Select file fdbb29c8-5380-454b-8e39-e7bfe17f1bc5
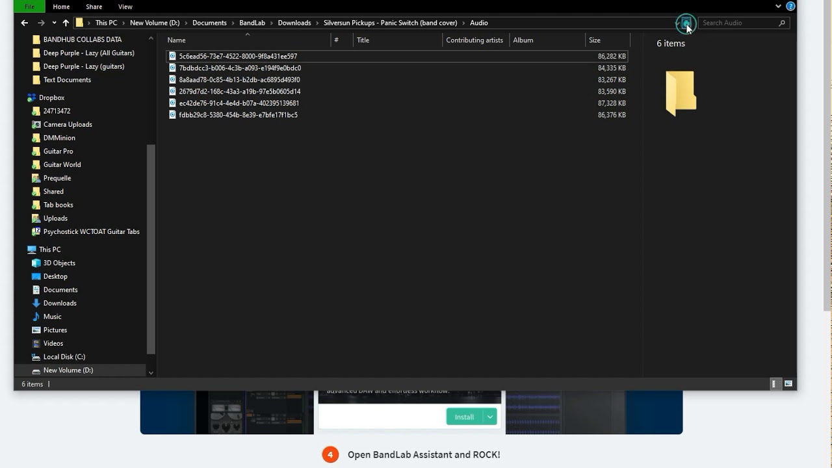The image size is (832, 468). [x=397, y=114]
